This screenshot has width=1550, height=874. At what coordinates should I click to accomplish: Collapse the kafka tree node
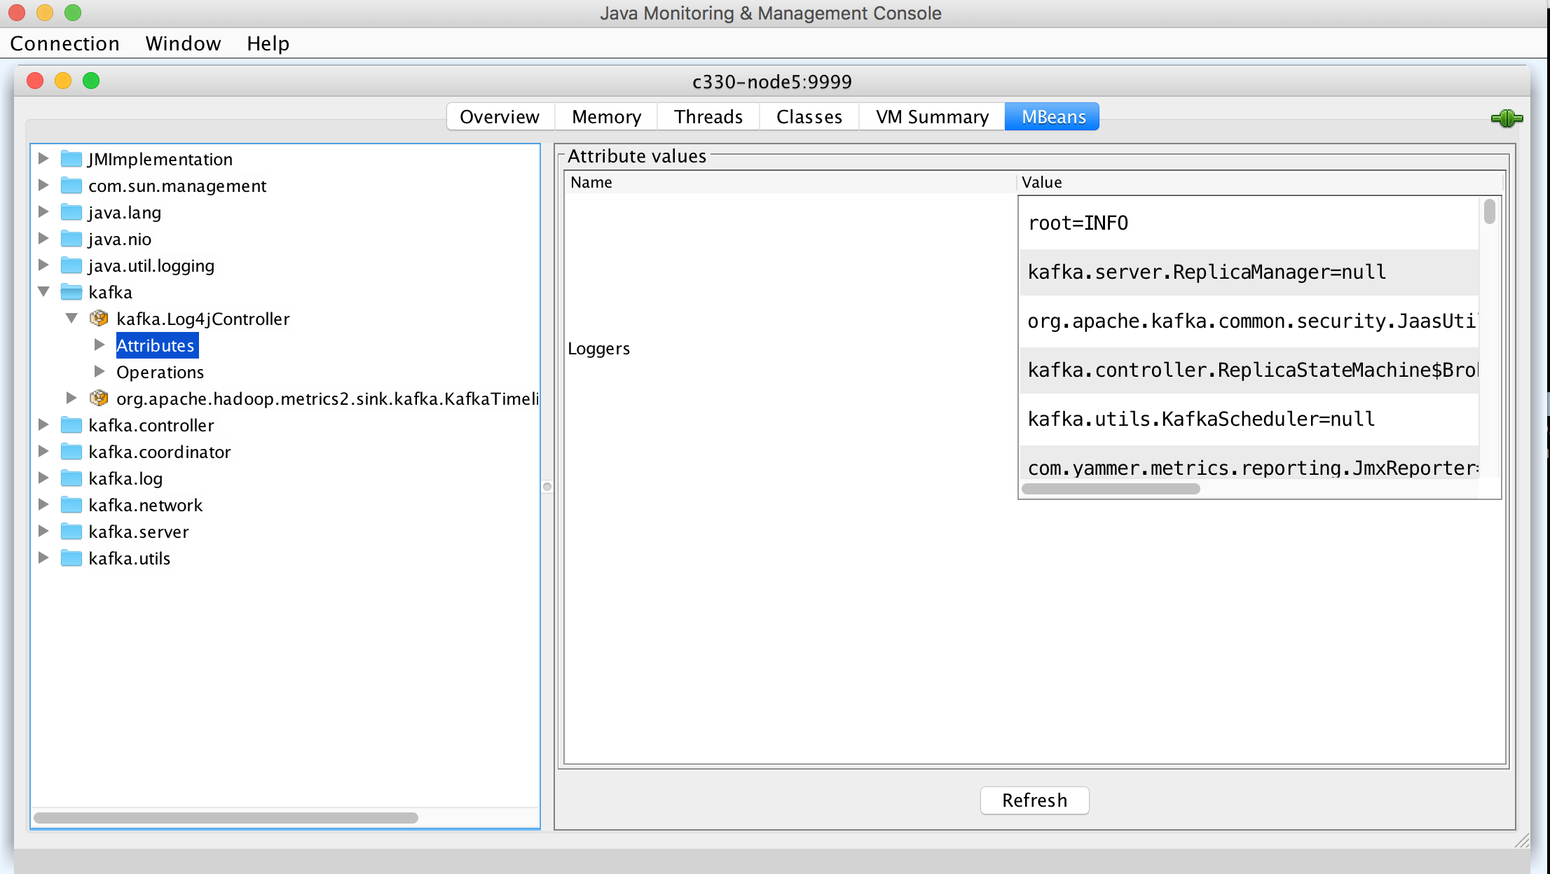pyautogui.click(x=43, y=292)
